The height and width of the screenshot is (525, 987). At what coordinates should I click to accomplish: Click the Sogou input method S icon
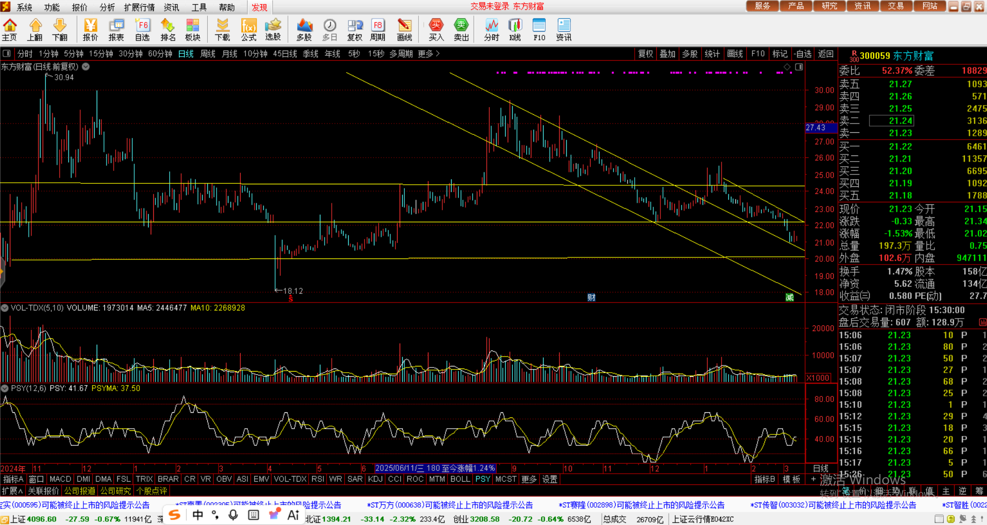coord(174,515)
